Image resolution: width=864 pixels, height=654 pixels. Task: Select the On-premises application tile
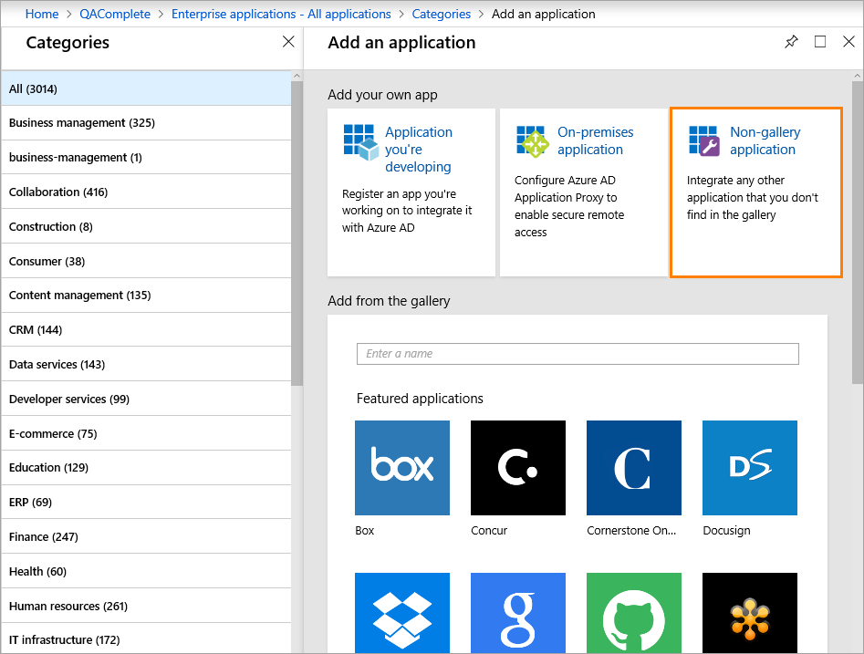point(583,192)
